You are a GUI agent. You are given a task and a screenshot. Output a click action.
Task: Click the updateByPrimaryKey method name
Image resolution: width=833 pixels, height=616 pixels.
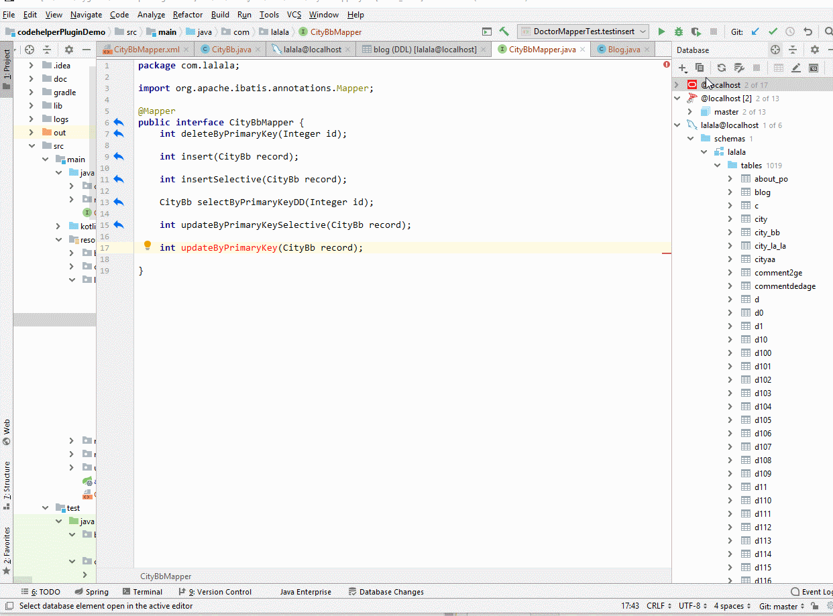[x=229, y=247]
